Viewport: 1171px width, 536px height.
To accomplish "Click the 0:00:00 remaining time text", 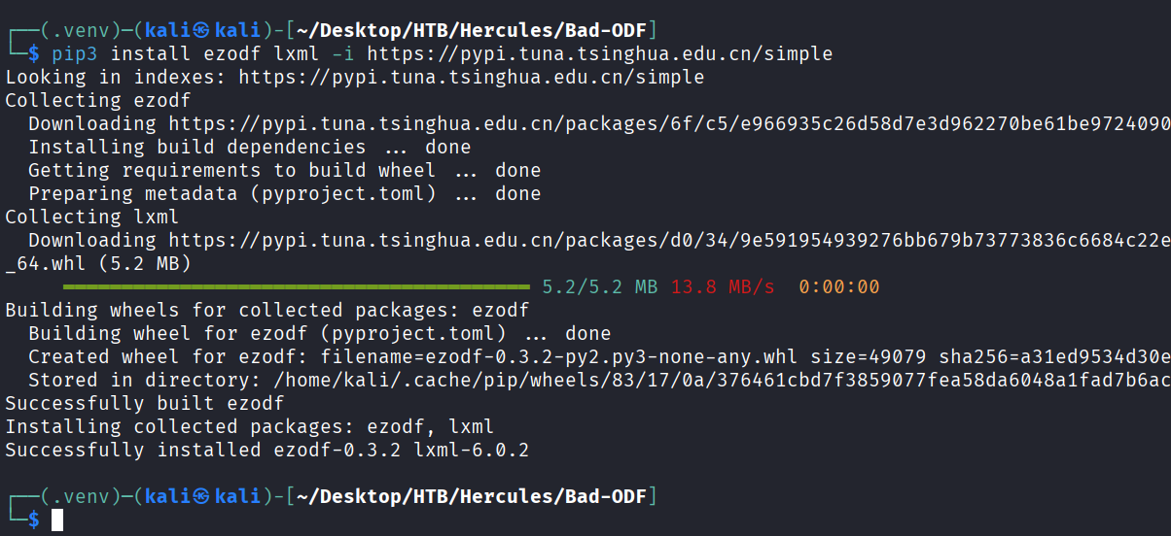I will coord(839,286).
